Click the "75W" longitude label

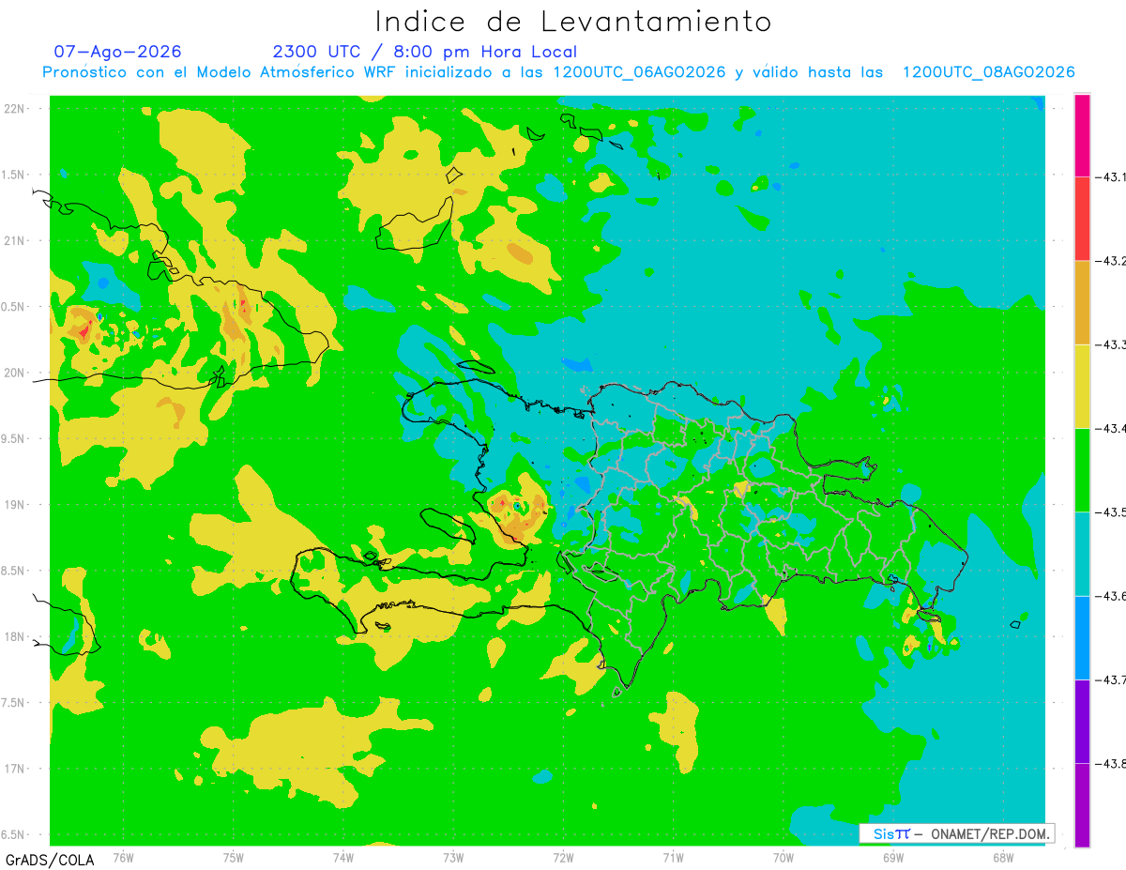coord(234,857)
